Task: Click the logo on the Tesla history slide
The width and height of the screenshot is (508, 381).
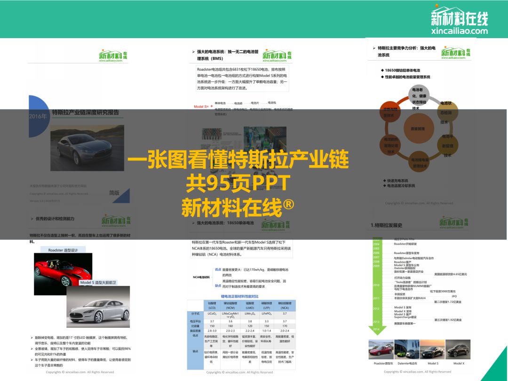Action: click(454, 223)
